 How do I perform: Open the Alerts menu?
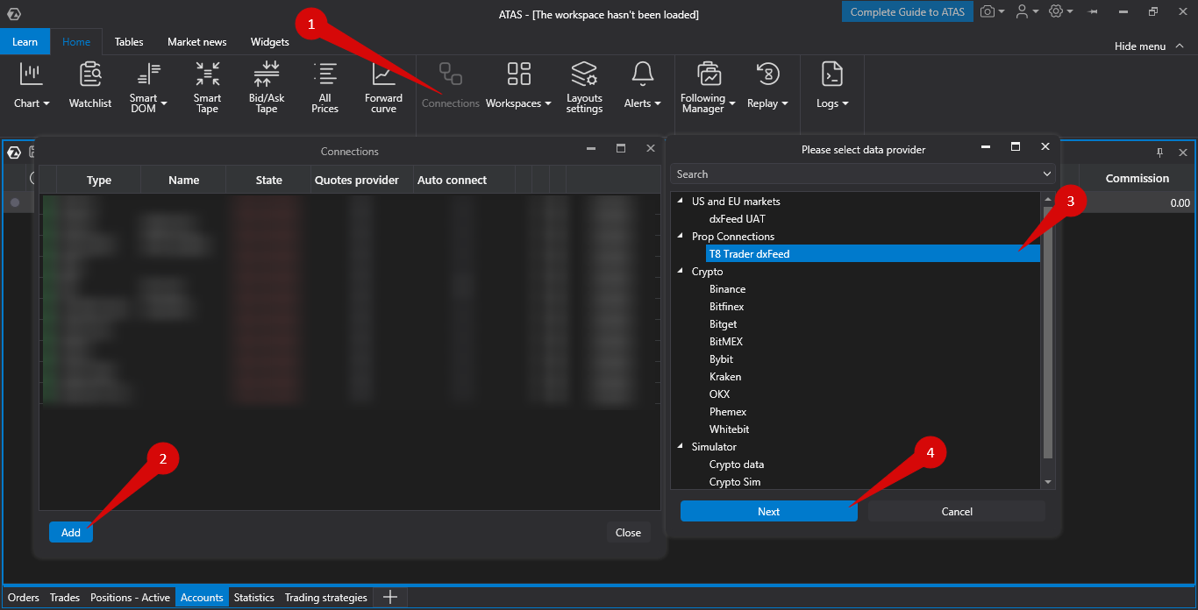click(x=643, y=86)
